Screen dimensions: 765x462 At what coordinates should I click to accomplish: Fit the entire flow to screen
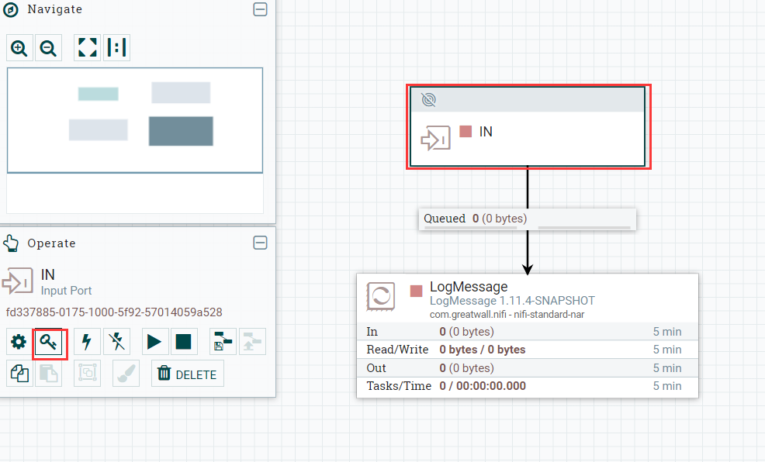click(87, 47)
